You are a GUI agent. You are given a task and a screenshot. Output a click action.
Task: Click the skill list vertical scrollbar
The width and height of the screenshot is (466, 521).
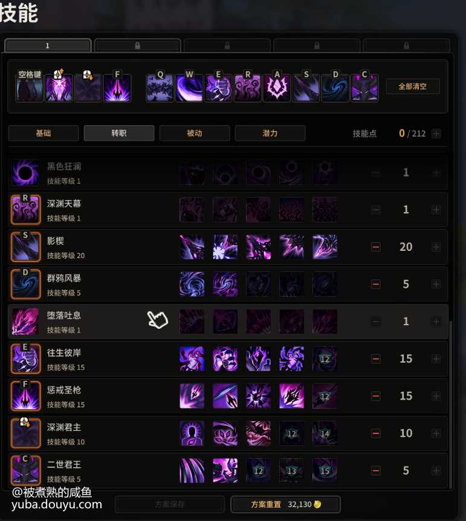(x=451, y=404)
